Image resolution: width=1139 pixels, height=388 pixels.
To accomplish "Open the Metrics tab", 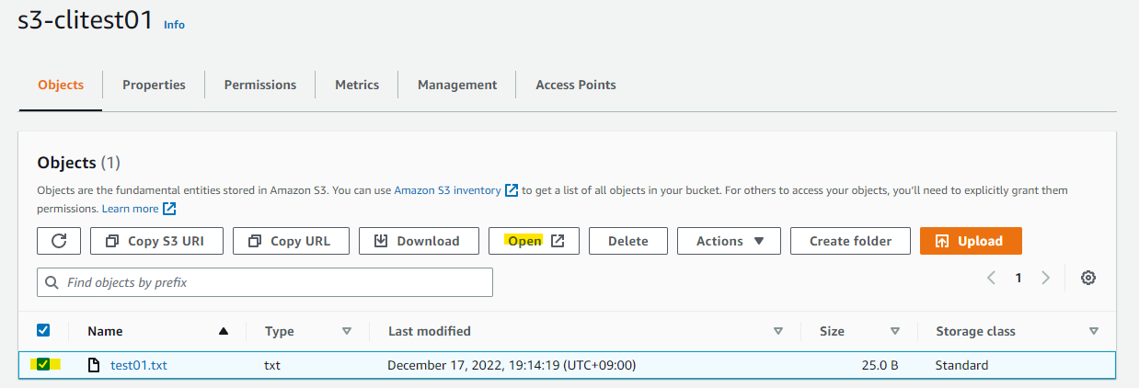I will 357,85.
